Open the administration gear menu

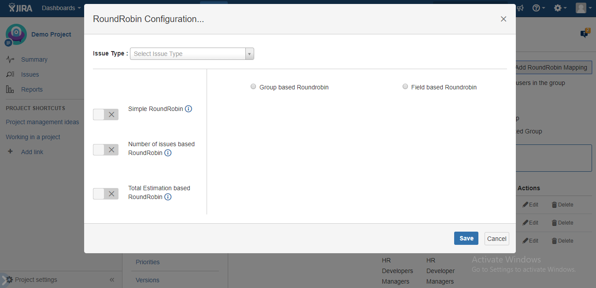tap(560, 8)
